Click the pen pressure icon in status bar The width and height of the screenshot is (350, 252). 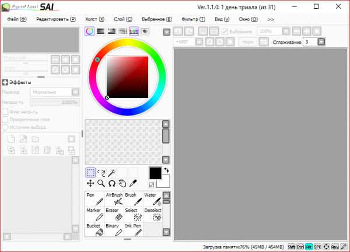tap(344, 247)
